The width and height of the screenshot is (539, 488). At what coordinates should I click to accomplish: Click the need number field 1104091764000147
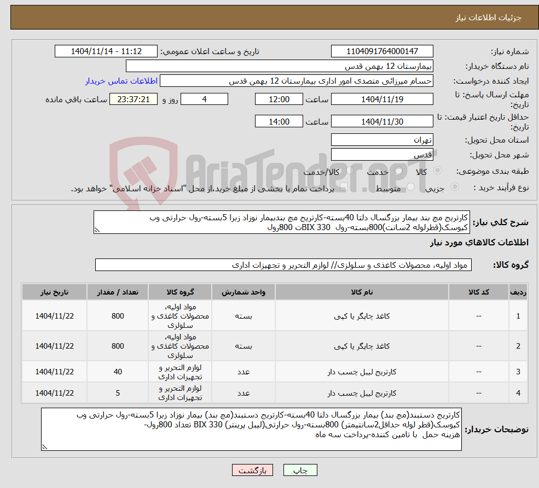(382, 51)
